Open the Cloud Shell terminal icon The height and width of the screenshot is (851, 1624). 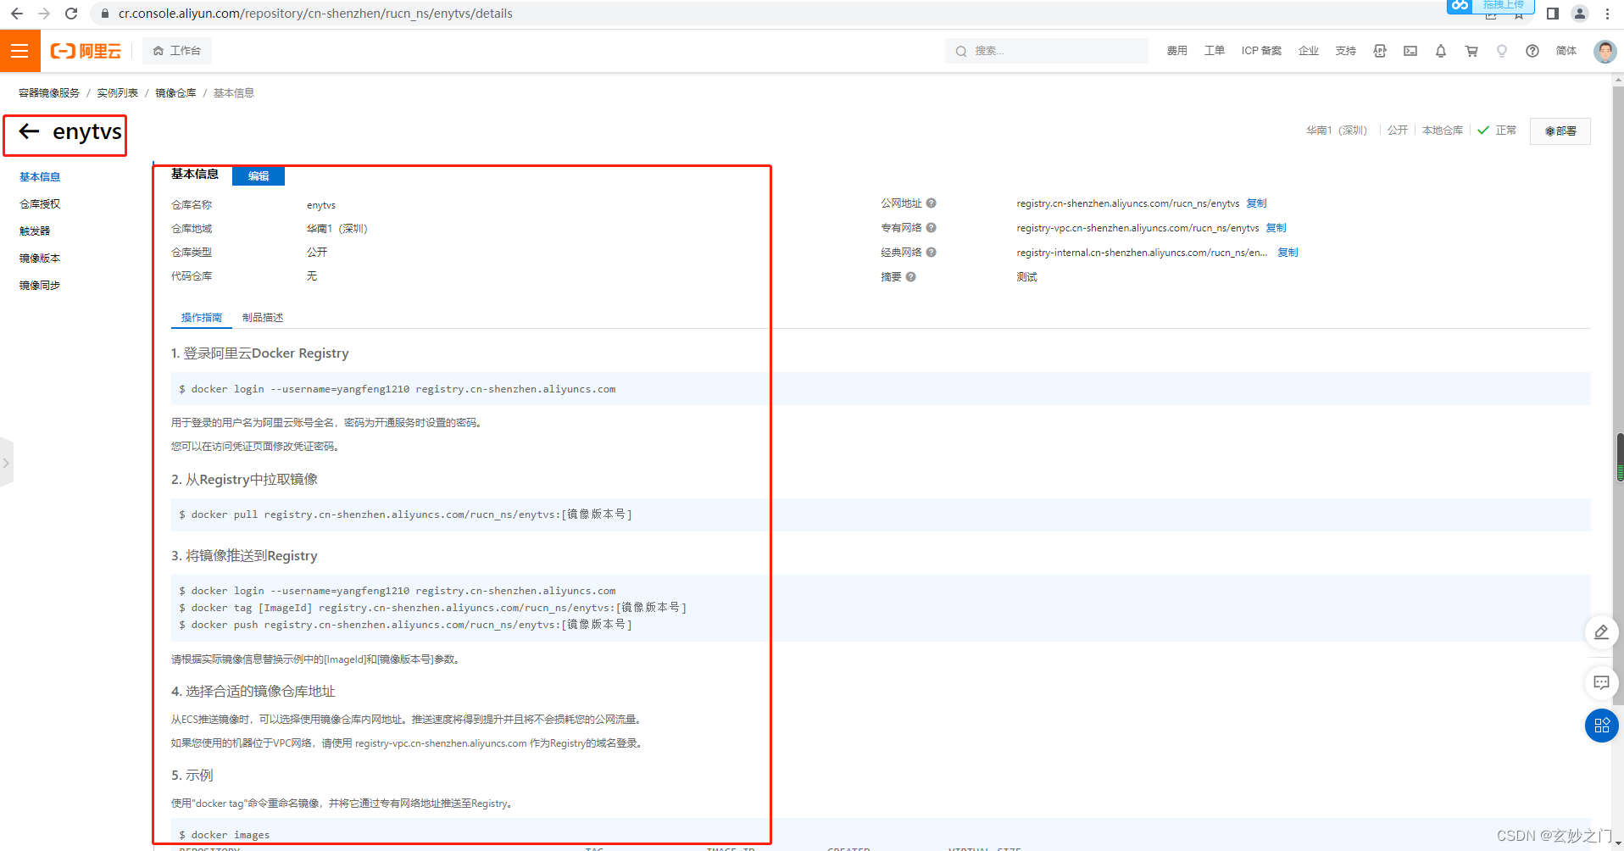[x=1410, y=51]
